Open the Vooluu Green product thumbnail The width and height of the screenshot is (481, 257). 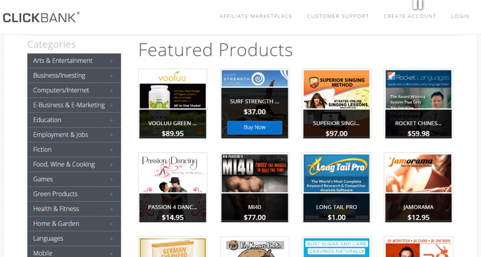tap(173, 104)
